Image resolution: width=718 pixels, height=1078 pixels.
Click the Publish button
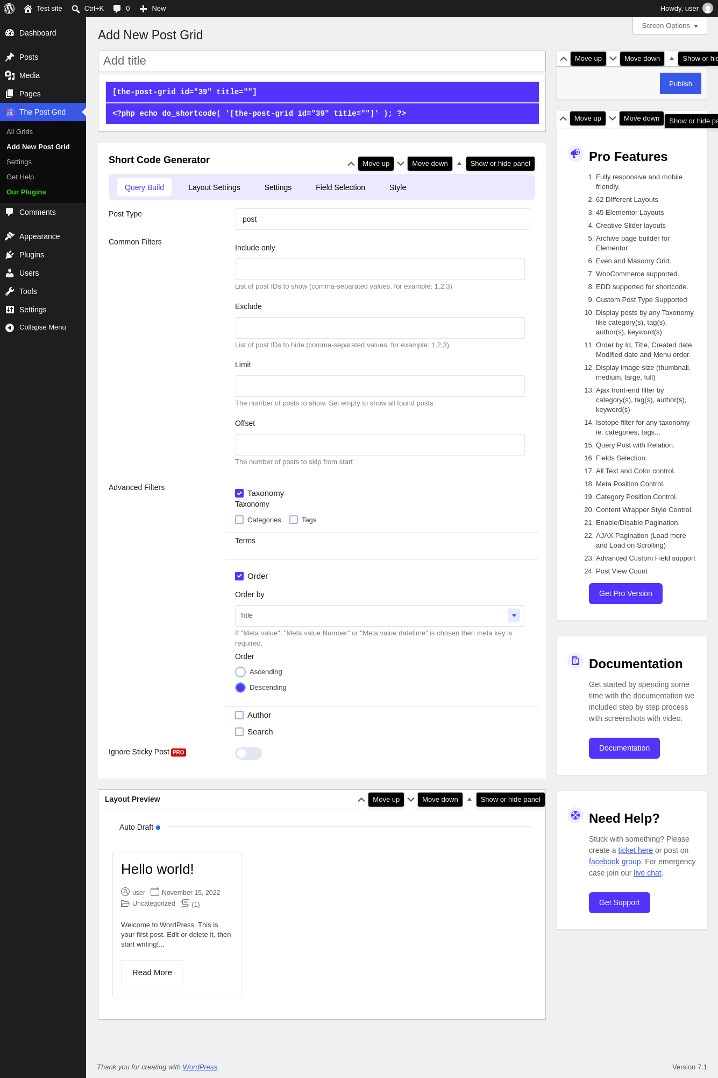(x=680, y=83)
